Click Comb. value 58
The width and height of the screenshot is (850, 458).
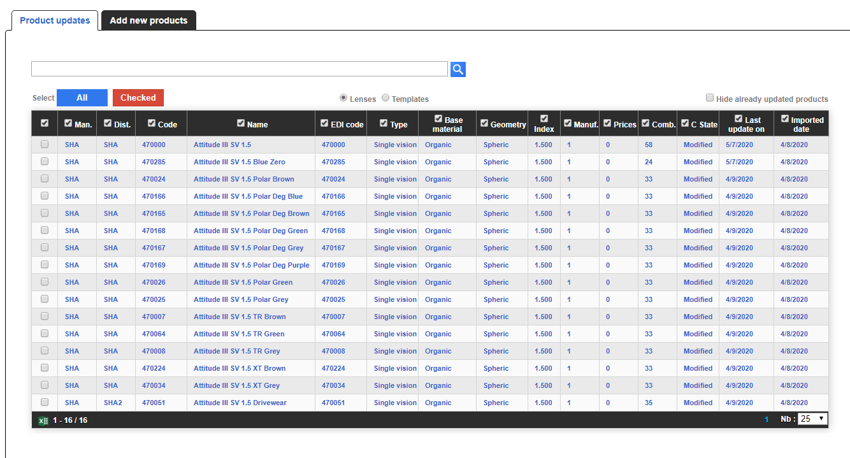pyautogui.click(x=649, y=145)
